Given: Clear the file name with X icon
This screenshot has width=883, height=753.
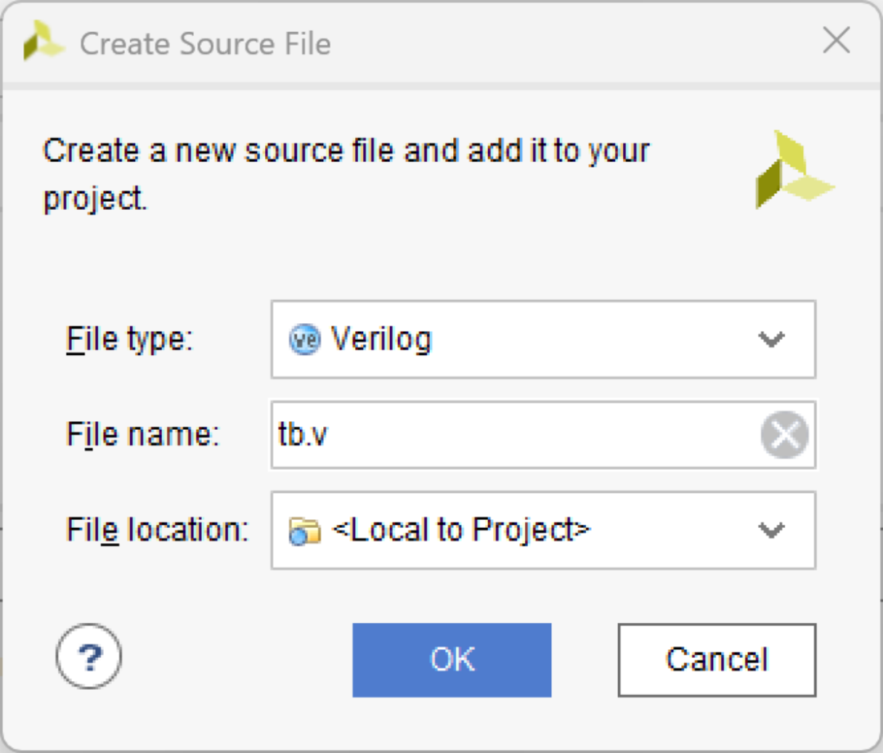Looking at the screenshot, I should pyautogui.click(x=784, y=435).
